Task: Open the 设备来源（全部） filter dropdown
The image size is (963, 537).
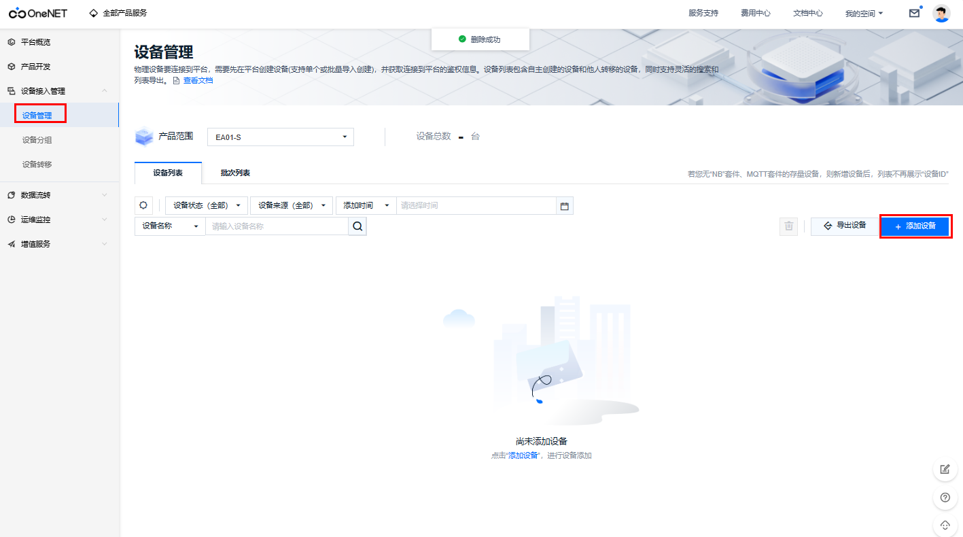Action: [x=292, y=205]
